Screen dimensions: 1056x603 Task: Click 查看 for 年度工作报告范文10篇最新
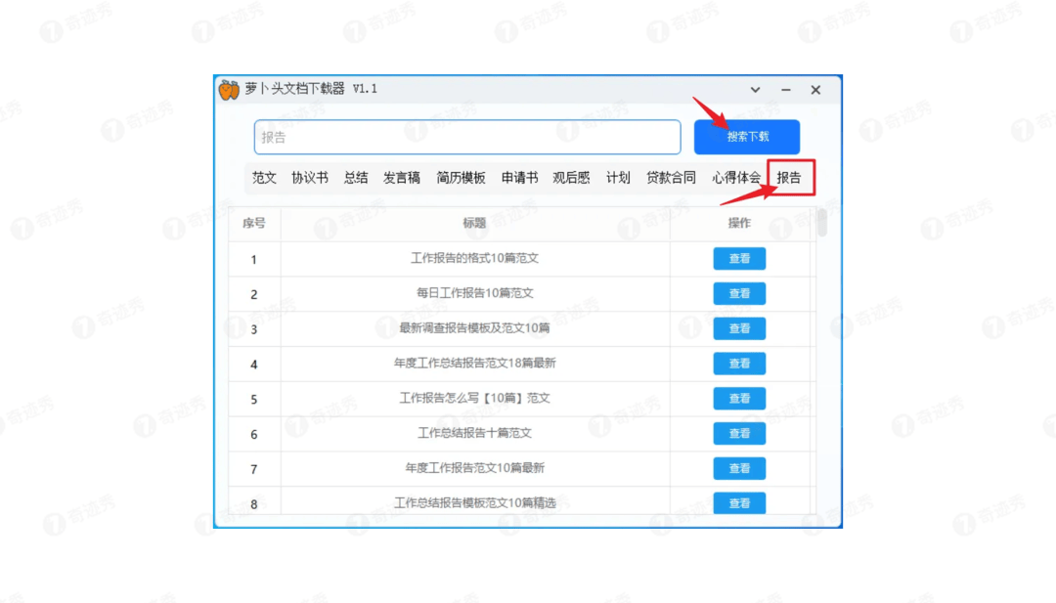pos(739,468)
